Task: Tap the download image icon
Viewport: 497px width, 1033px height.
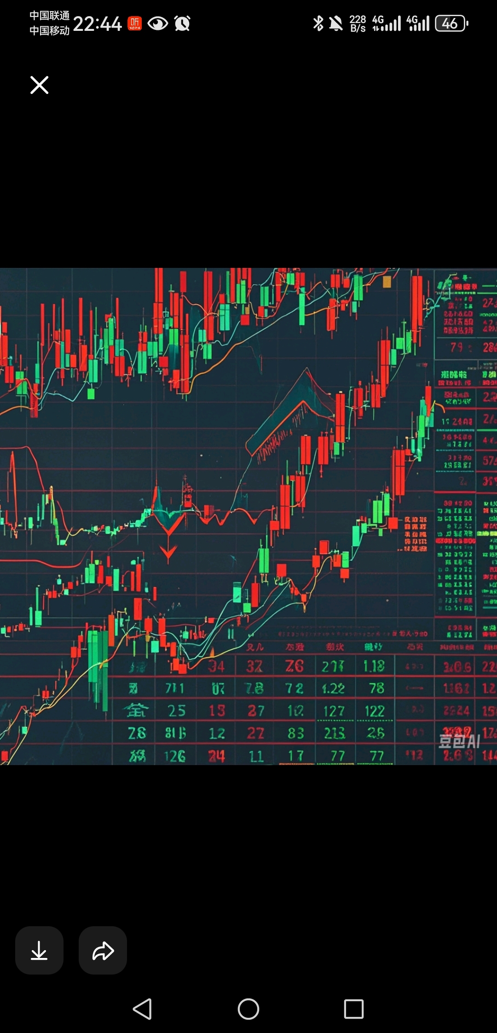Action: (39, 951)
